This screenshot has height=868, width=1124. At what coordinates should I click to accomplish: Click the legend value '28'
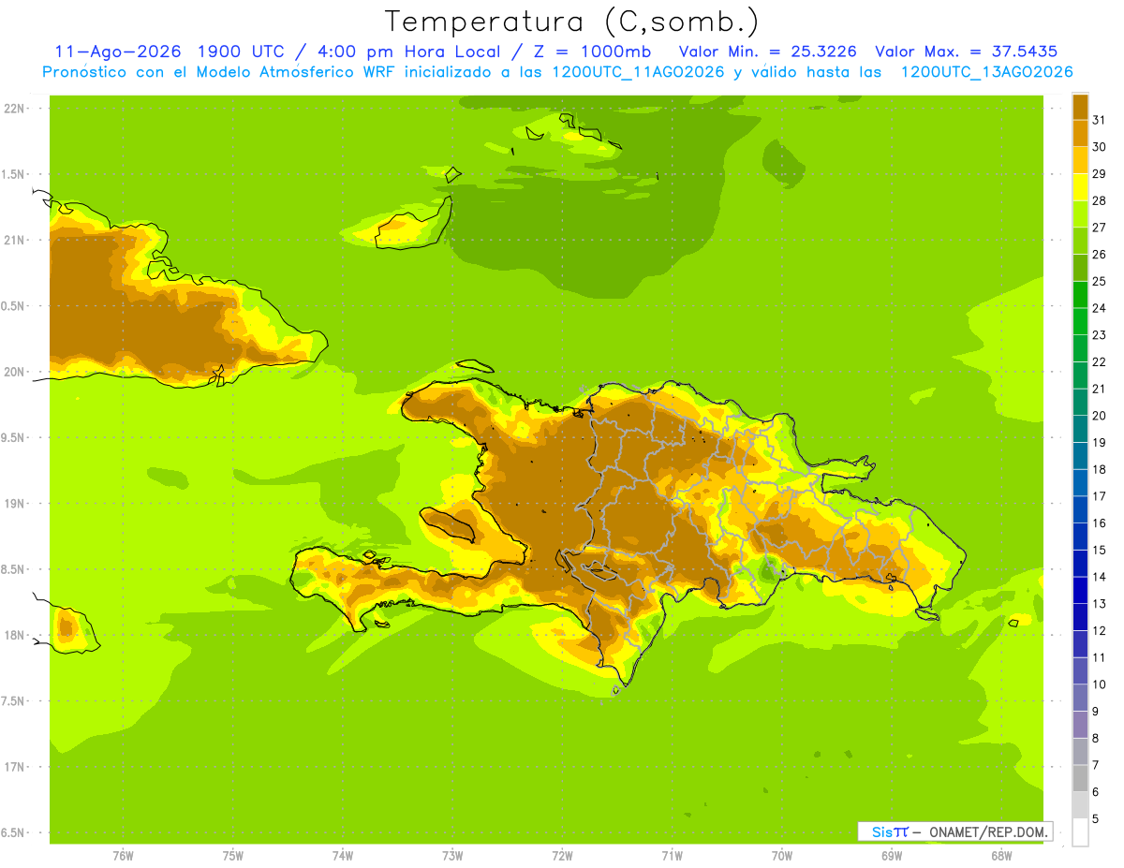1099,200
